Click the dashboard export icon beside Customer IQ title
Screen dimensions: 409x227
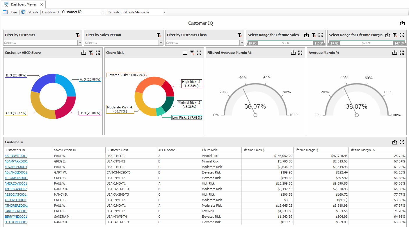point(402,23)
